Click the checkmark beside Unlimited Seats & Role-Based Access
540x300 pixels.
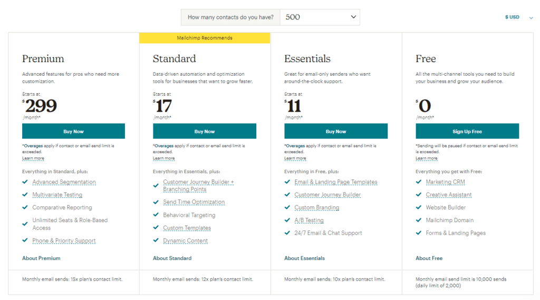pyautogui.click(x=25, y=224)
